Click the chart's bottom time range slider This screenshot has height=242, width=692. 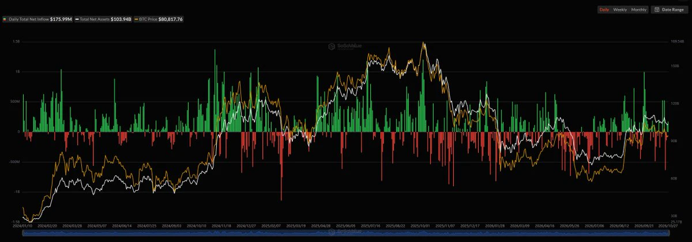pos(346,232)
